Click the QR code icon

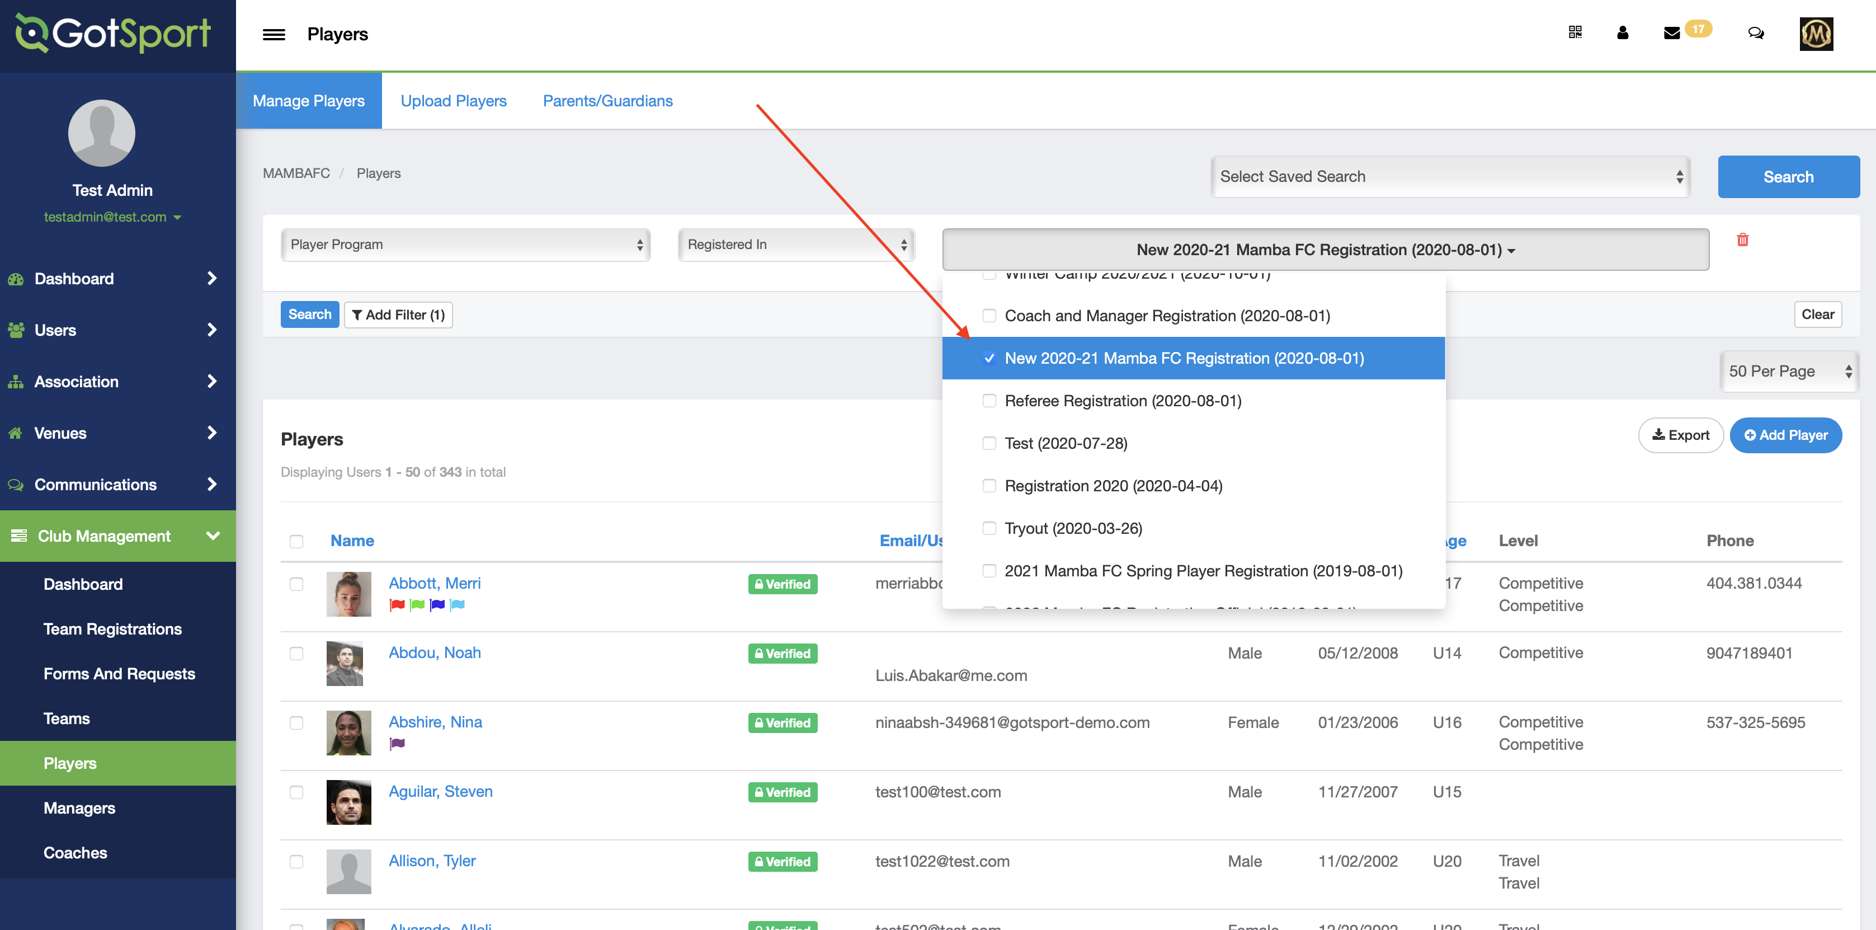point(1575,32)
